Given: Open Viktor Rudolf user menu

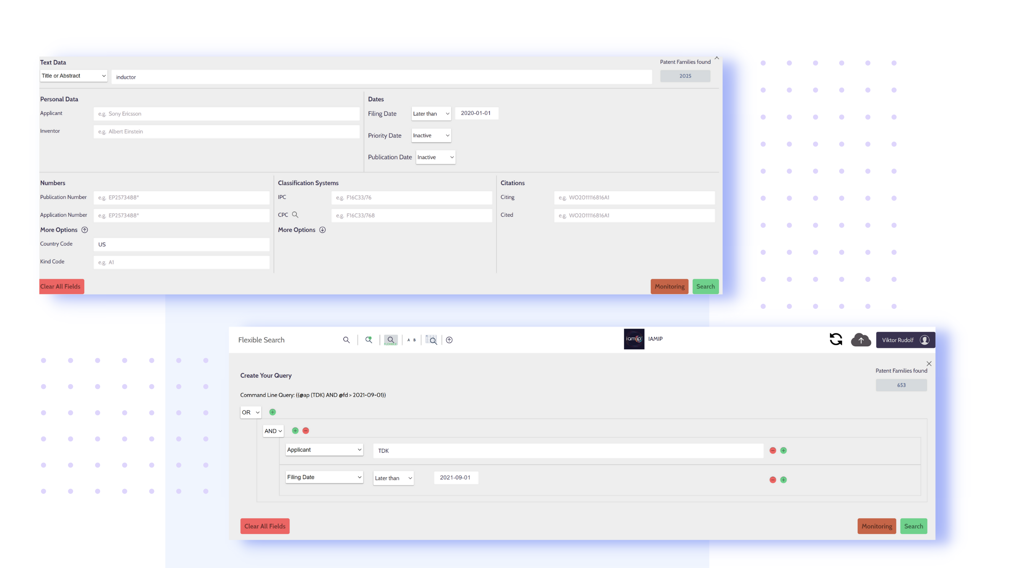Looking at the screenshot, I should pos(905,340).
